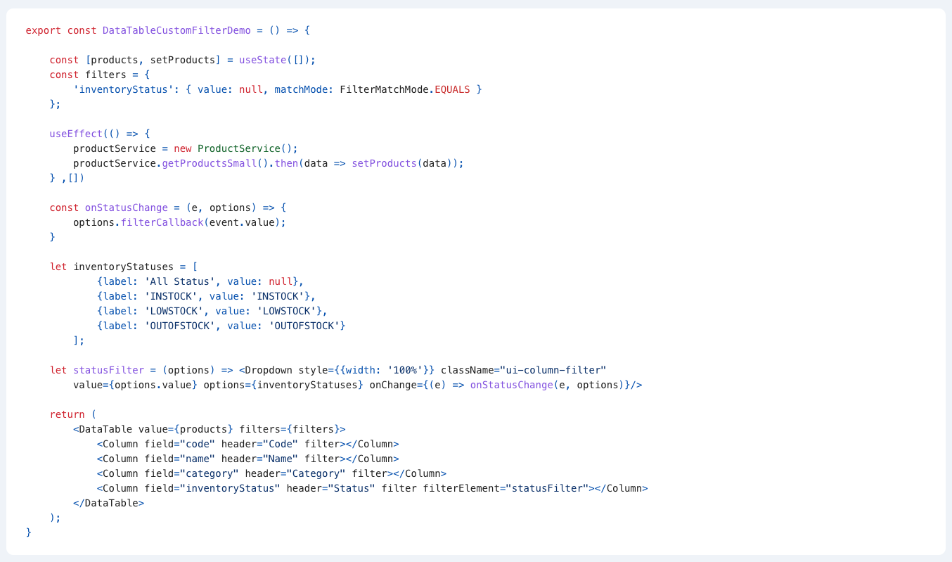Click the DataTable opening tag
The image size is (952, 562).
103,428
